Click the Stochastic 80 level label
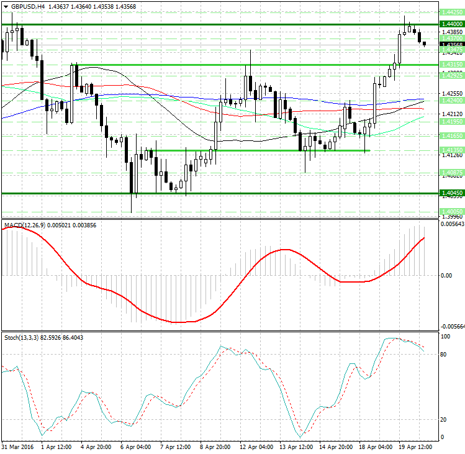 point(444,355)
